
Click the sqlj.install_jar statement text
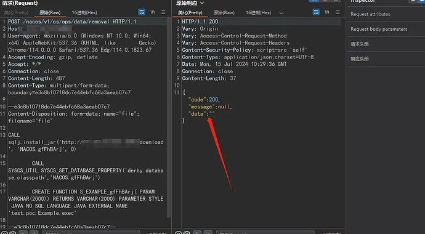(x=86, y=145)
